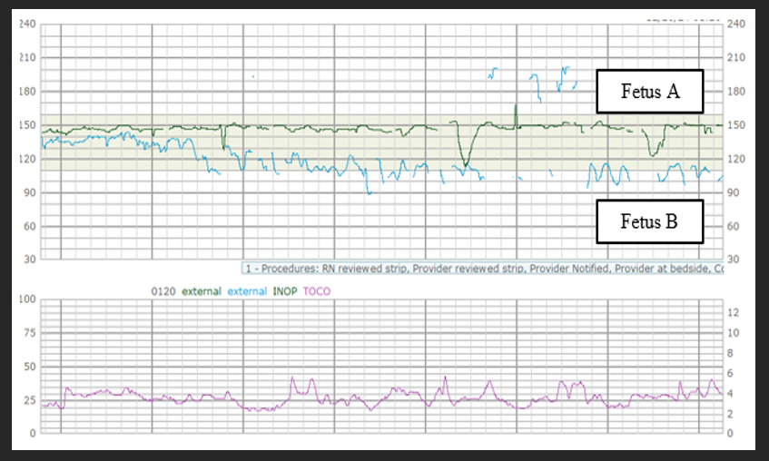The width and height of the screenshot is (769, 461).
Task: Click the 100 label on TOCO pressure axis
Action: click(27, 299)
